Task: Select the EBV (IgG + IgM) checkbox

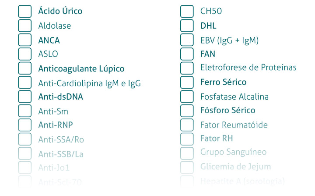Action: click(x=187, y=40)
